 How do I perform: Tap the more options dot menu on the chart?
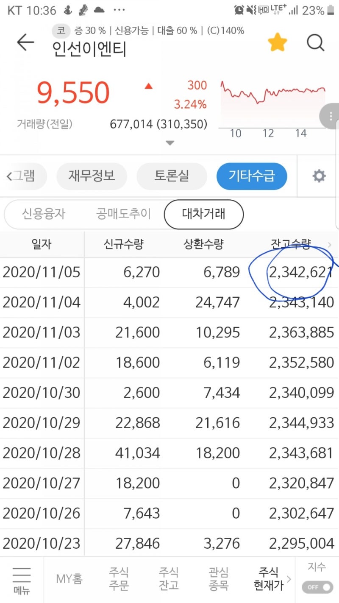click(330, 117)
